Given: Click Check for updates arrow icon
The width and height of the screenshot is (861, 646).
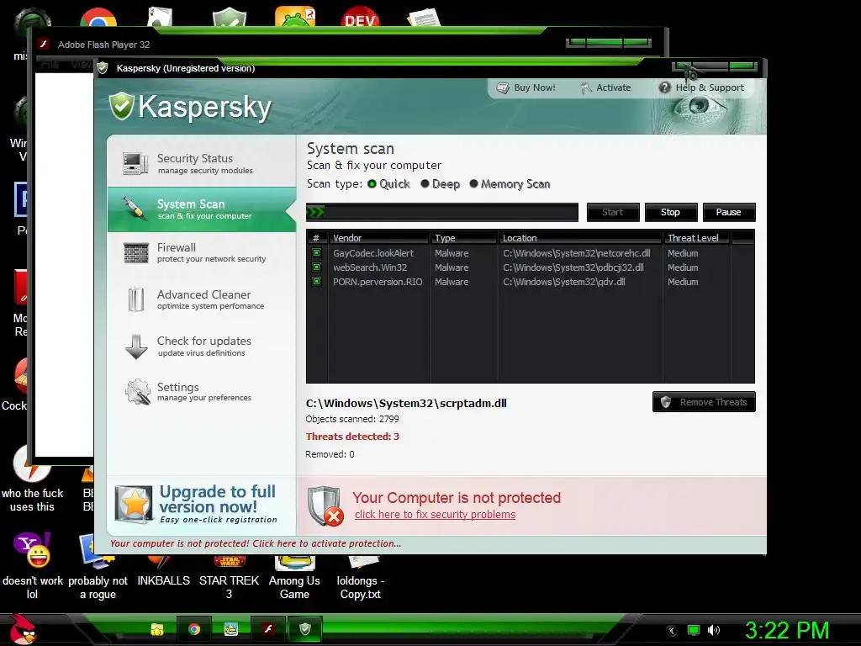Looking at the screenshot, I should click(135, 347).
